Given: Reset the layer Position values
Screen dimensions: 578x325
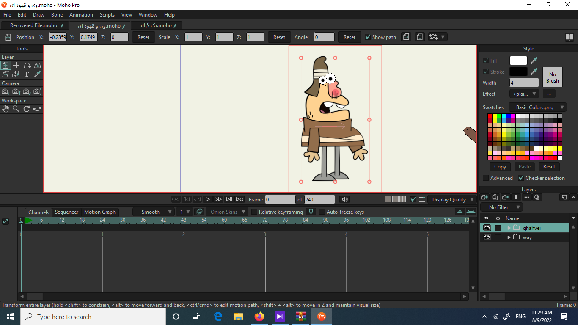Looking at the screenshot, I should pos(143,37).
